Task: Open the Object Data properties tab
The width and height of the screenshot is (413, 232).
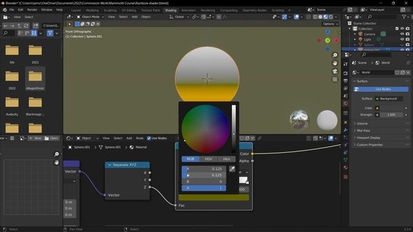Action: point(346,160)
